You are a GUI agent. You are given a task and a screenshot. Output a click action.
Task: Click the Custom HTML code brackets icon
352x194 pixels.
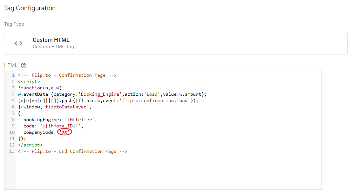pyautogui.click(x=18, y=43)
